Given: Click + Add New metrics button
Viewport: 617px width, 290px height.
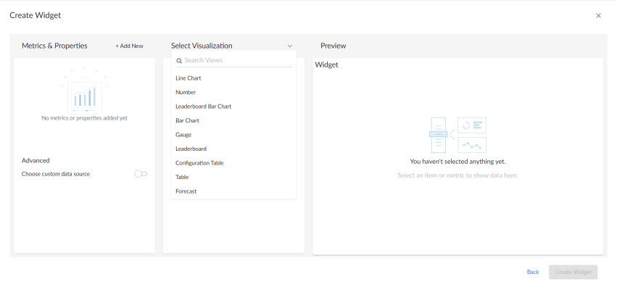Looking at the screenshot, I should (129, 46).
